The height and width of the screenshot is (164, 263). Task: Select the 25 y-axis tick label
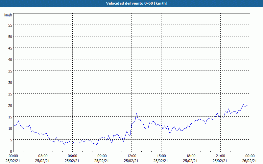[10, 94]
